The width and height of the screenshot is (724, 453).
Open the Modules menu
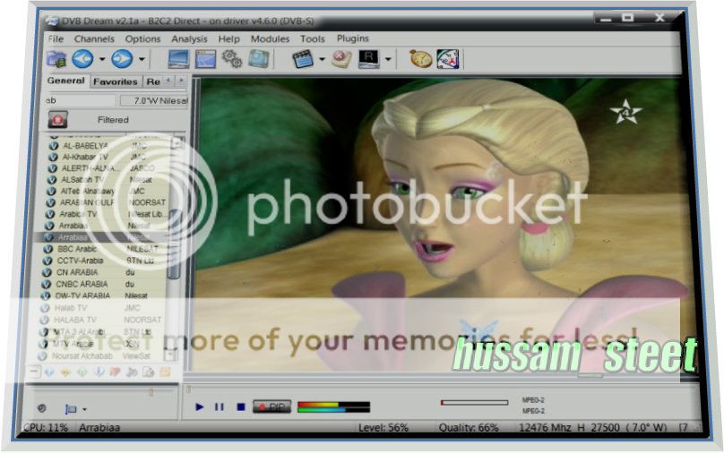pos(270,38)
